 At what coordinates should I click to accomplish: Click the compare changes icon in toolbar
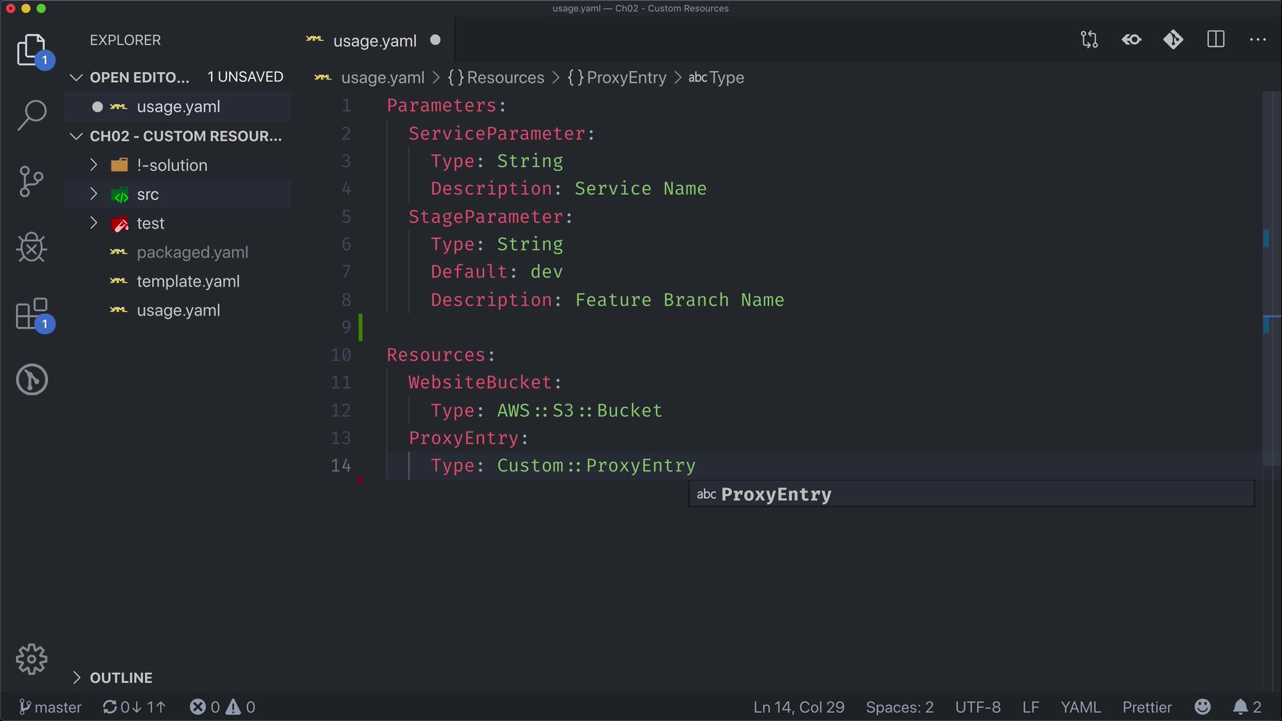[1089, 39]
